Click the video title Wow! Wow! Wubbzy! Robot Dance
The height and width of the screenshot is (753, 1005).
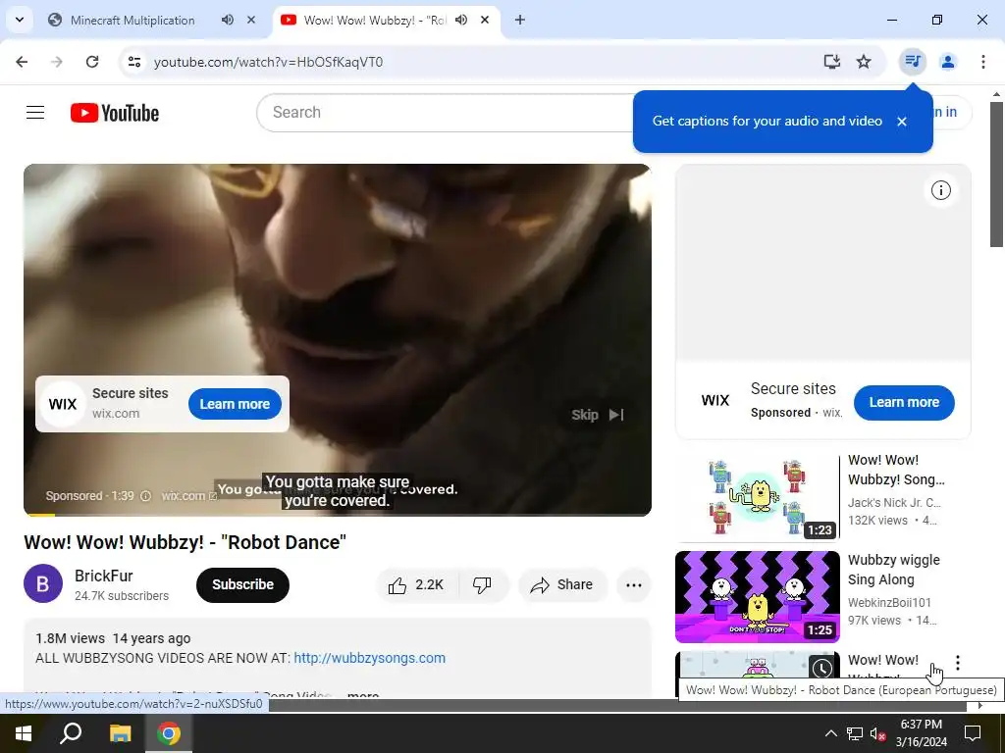click(185, 542)
